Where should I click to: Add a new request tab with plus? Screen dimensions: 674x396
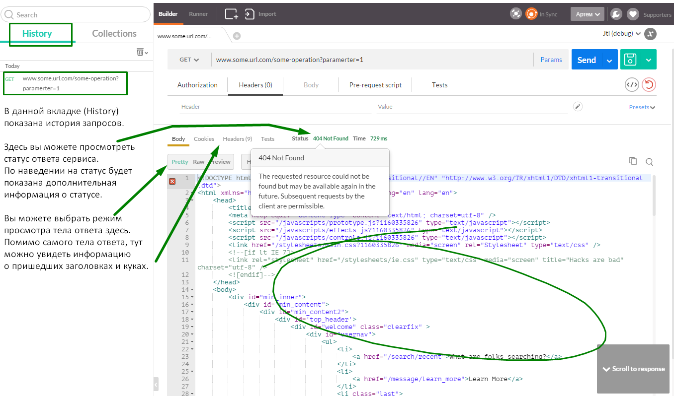(x=237, y=36)
